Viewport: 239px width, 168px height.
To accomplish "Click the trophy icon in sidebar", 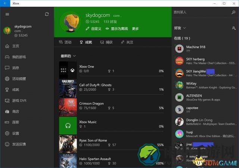I will click(x=7, y=90).
